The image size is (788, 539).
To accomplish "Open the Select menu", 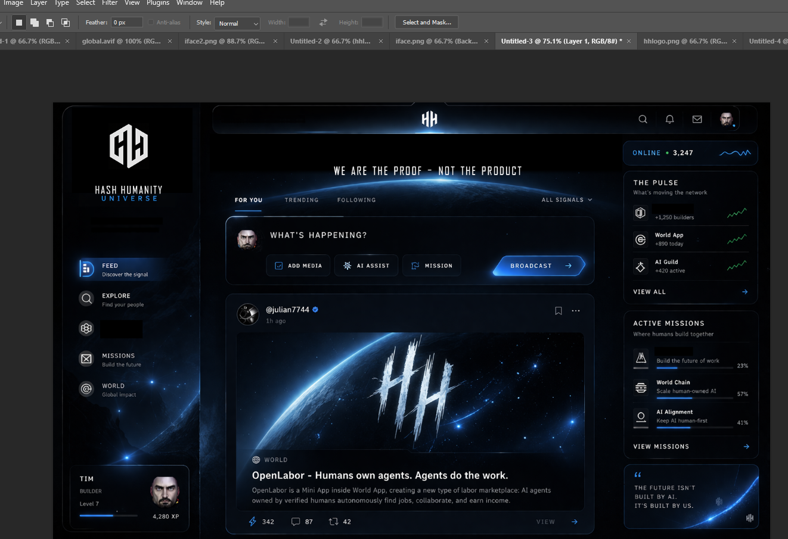I will (x=86, y=3).
